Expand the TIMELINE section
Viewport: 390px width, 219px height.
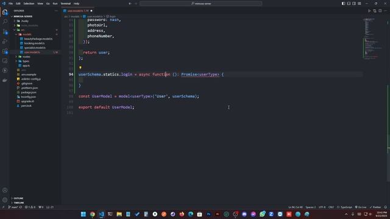click(19, 203)
